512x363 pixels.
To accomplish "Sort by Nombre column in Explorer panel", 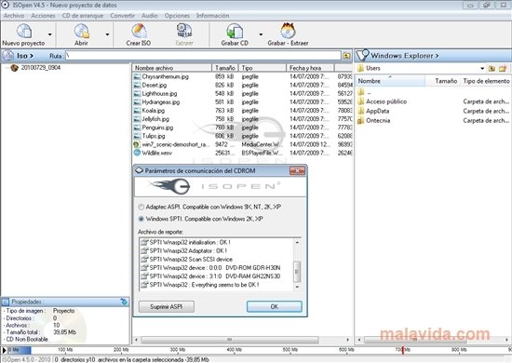I will pos(391,81).
